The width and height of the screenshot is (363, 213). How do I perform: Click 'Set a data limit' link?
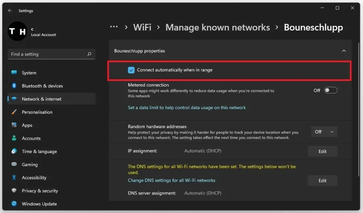tap(187, 108)
